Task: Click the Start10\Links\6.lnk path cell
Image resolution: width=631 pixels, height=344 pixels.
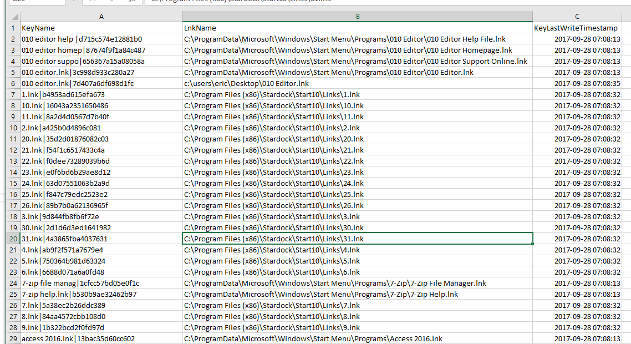Action: pos(357,272)
